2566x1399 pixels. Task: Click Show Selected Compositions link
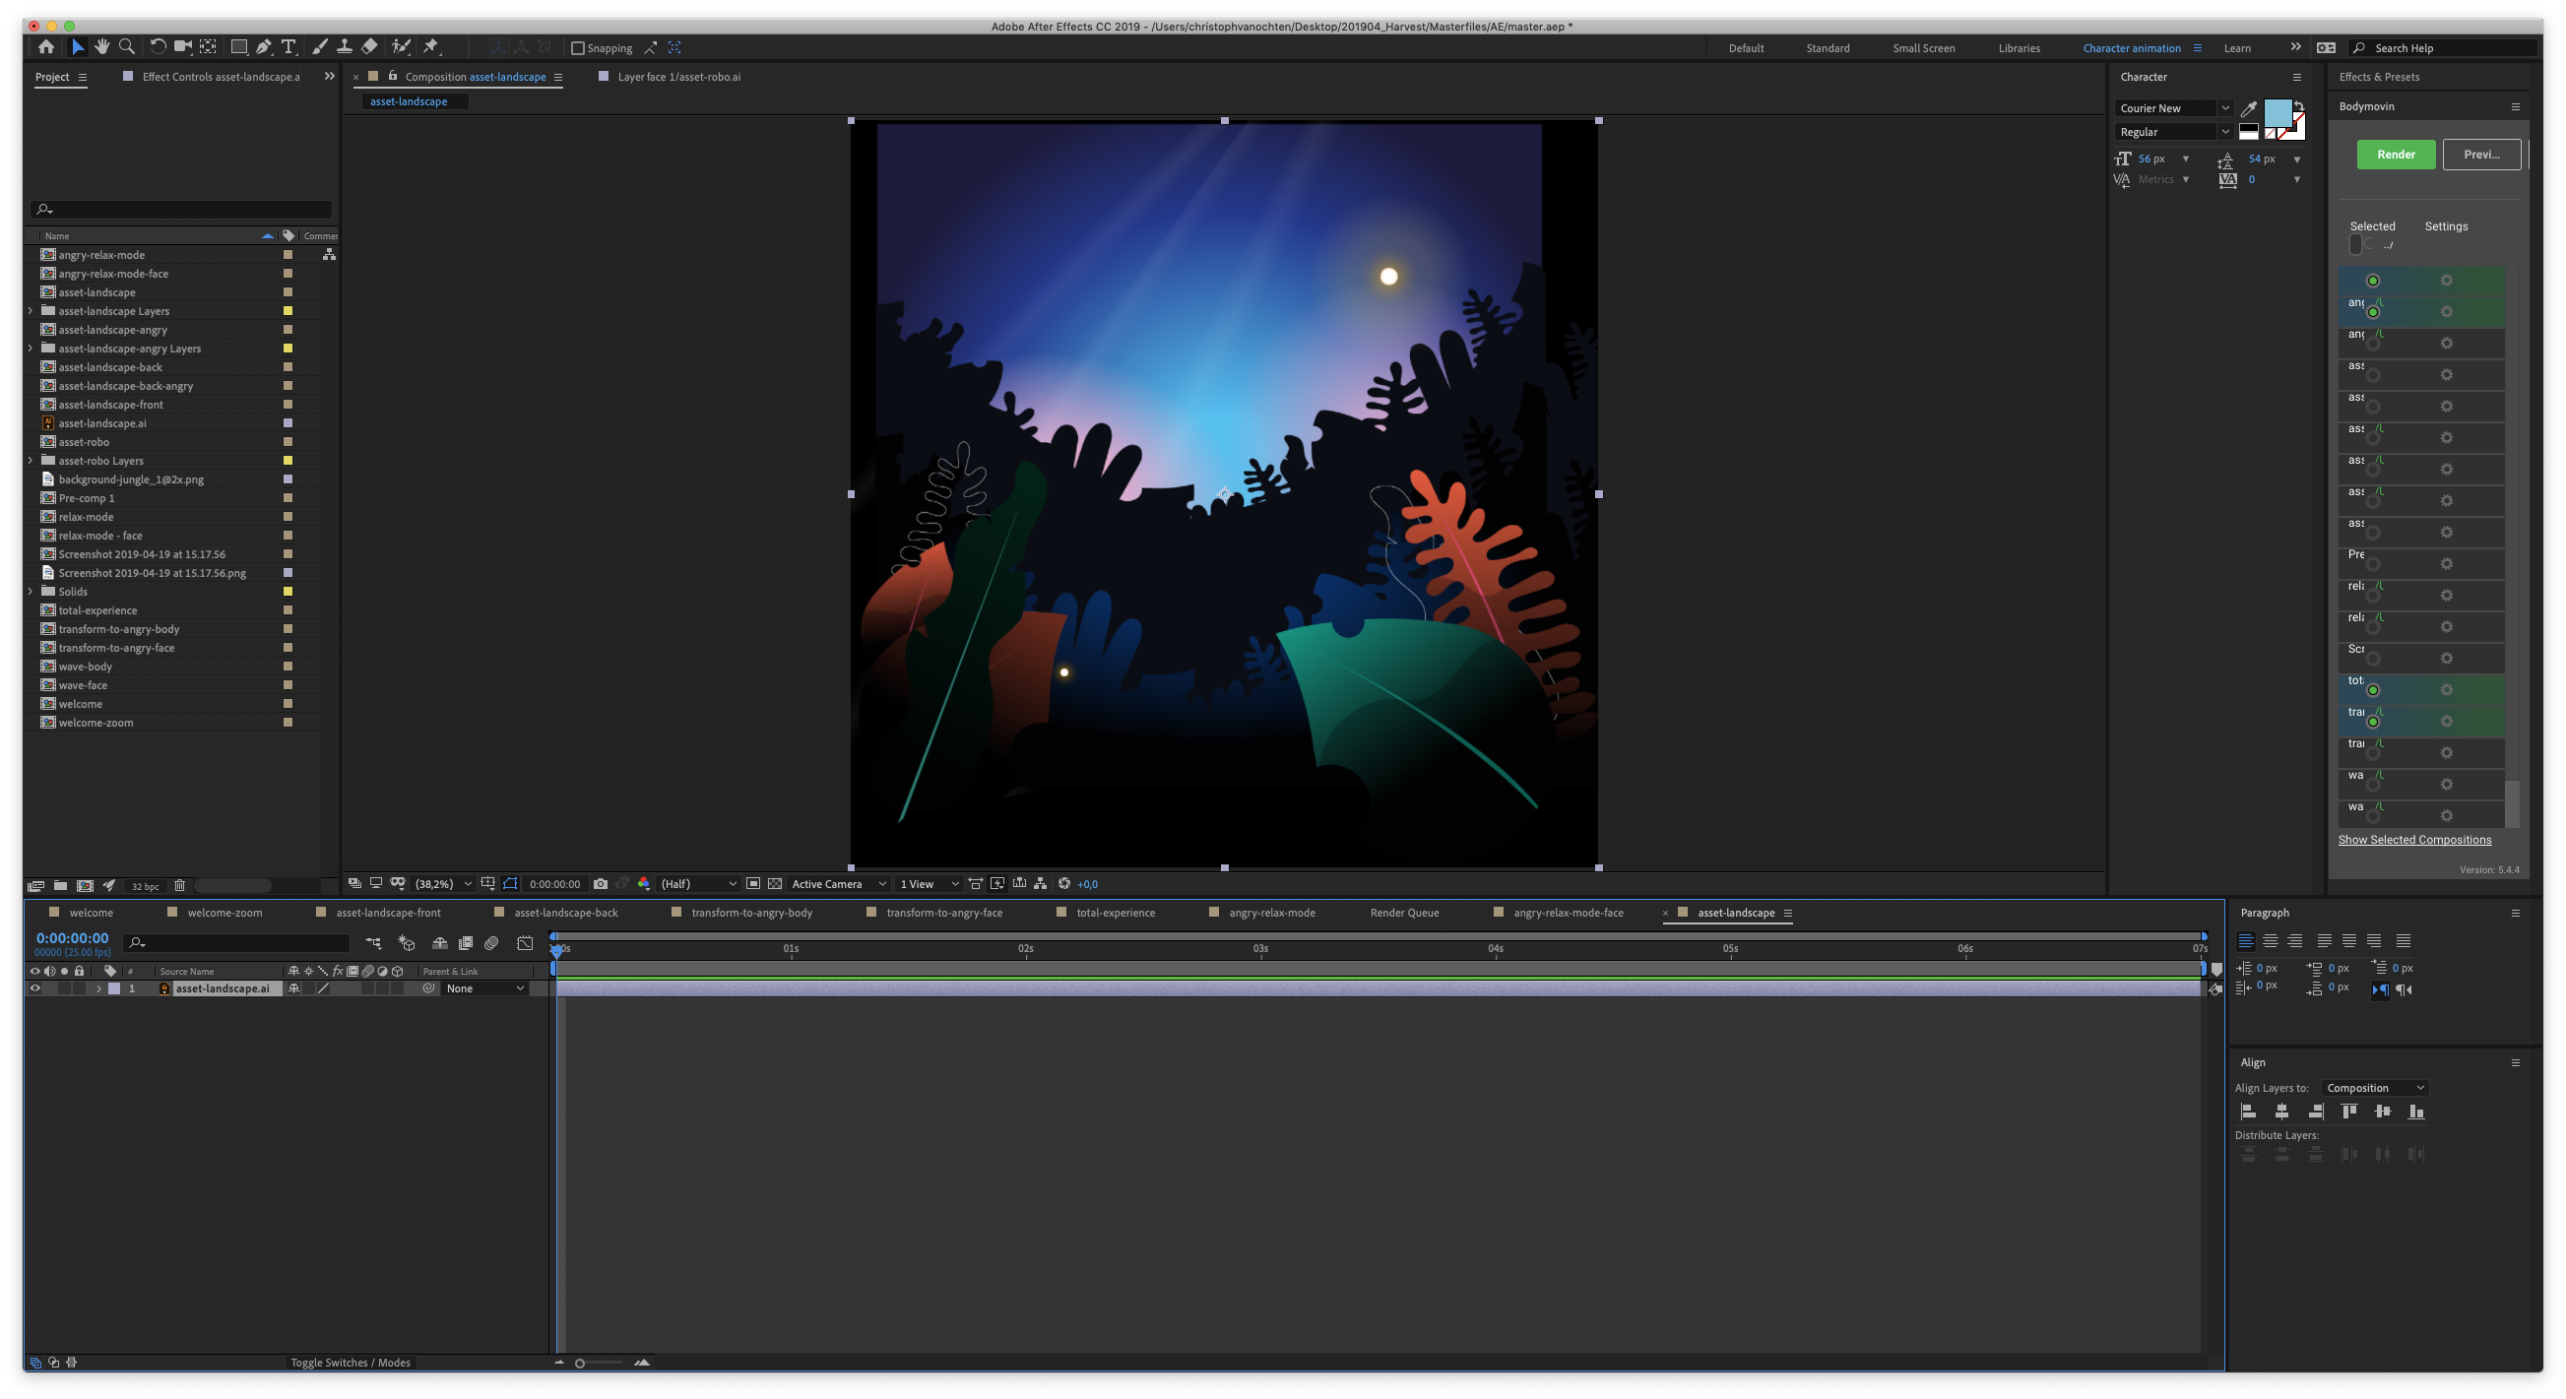pos(2414,840)
